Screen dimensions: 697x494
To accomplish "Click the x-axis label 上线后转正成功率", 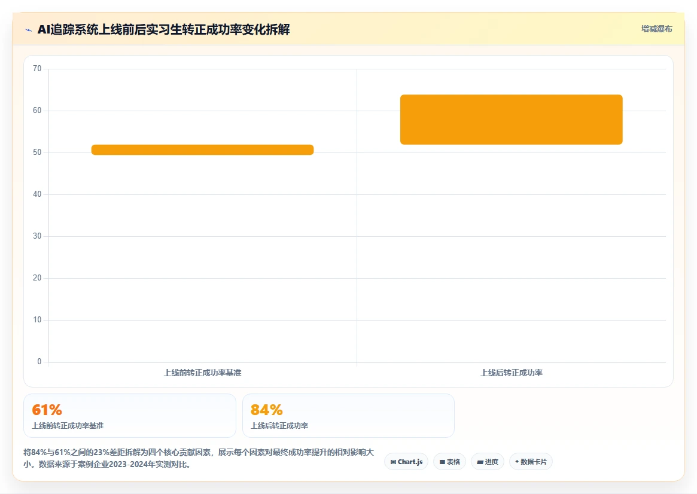I will (511, 373).
